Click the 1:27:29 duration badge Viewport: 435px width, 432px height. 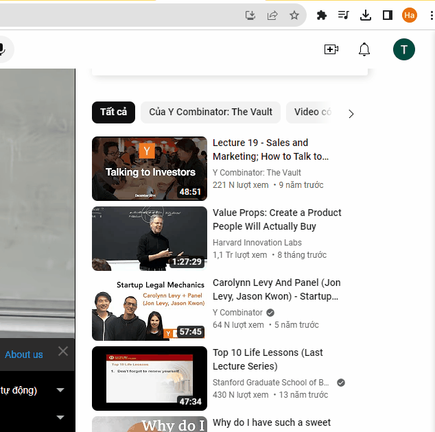[x=187, y=261]
